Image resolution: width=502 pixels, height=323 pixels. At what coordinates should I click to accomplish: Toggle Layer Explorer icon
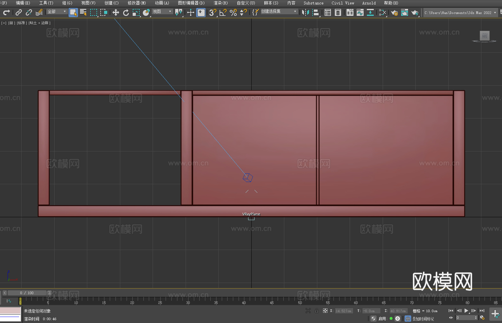pyautogui.click(x=338, y=12)
